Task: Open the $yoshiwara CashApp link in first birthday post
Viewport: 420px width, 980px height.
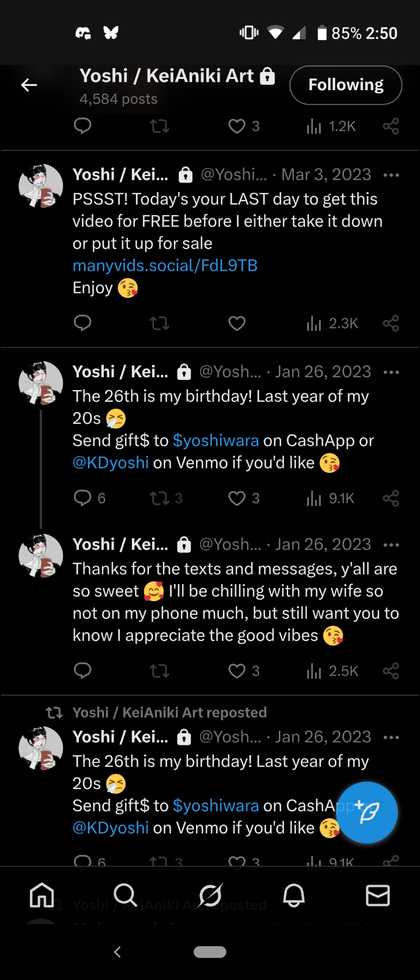Action: [216, 441]
